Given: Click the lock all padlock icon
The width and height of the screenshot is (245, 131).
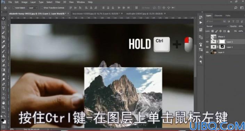Looking at the screenshot, I should 229,31.
